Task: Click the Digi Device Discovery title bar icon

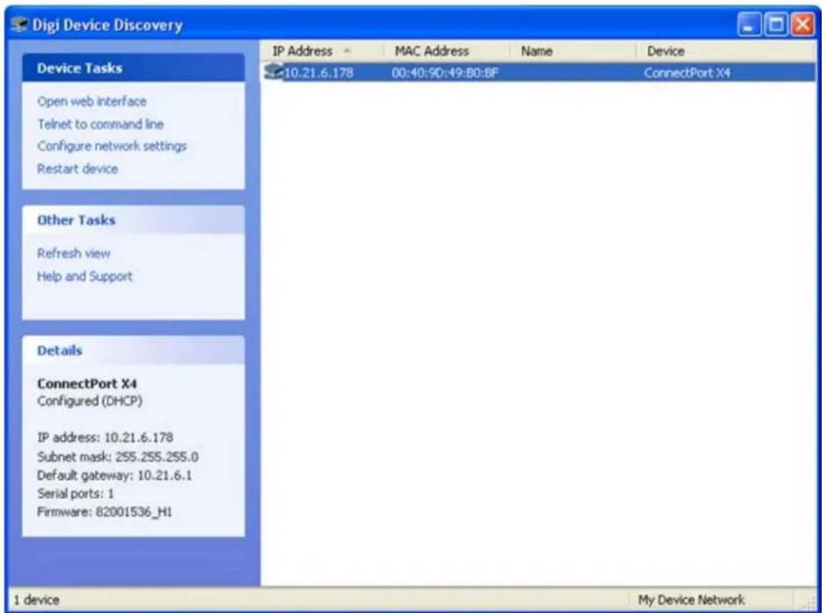Action: (x=20, y=24)
